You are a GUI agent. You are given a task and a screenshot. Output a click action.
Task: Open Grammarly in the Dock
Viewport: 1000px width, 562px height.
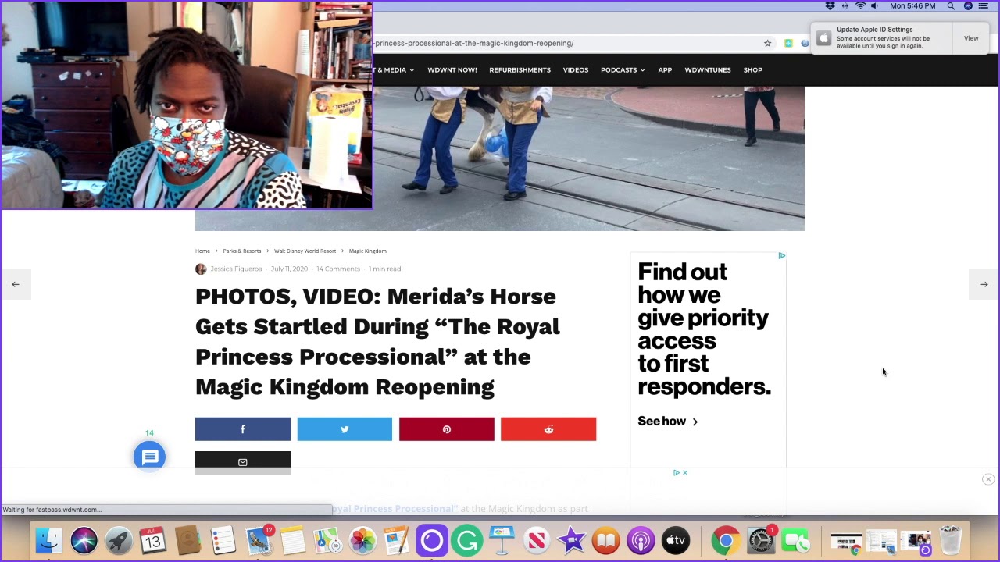click(467, 540)
